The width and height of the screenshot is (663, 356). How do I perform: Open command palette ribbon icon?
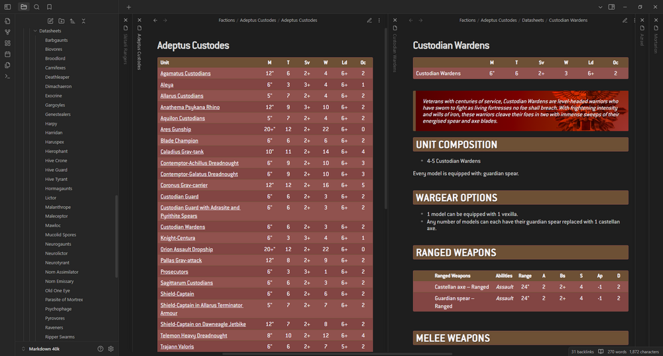pos(7,76)
